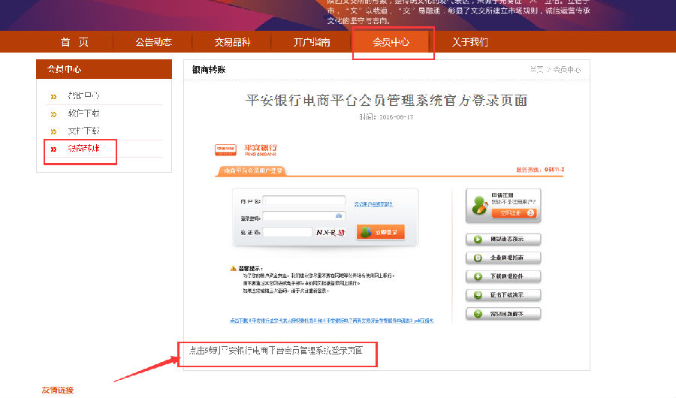
Task: Go to 首页 in the navigation bar
Action: pos(74,42)
